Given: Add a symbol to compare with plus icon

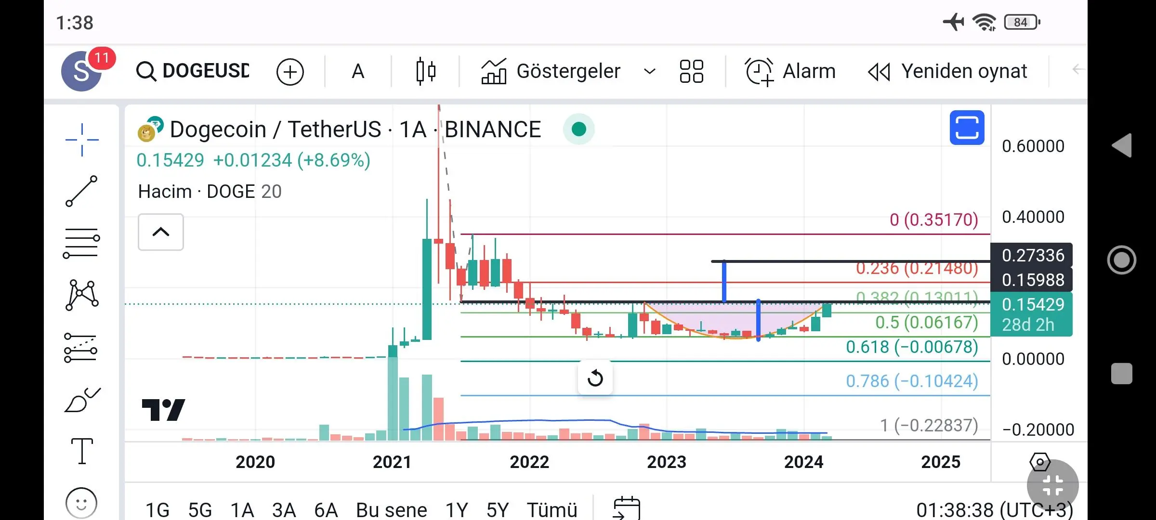Looking at the screenshot, I should click(290, 72).
